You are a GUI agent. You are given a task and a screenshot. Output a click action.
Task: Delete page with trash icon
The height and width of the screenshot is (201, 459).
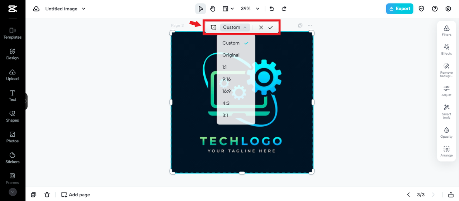47,195
